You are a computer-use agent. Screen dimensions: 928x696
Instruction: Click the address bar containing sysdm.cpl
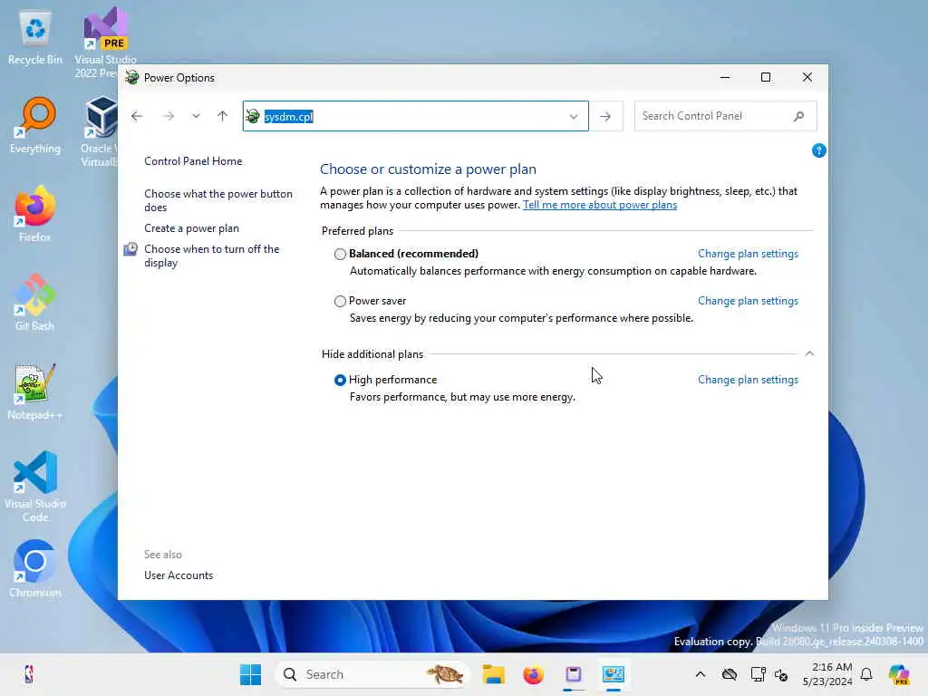(x=415, y=116)
